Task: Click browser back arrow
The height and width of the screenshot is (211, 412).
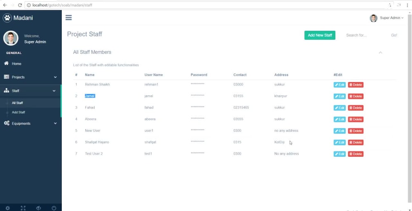Action: (x=5, y=5)
